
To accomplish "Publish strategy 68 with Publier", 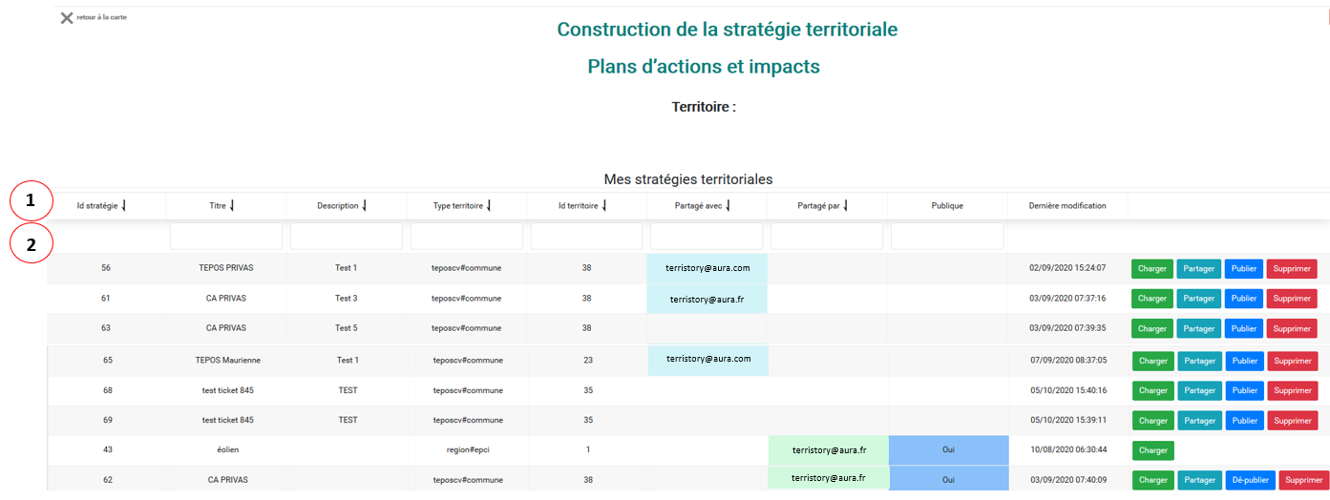I will tap(1245, 390).
